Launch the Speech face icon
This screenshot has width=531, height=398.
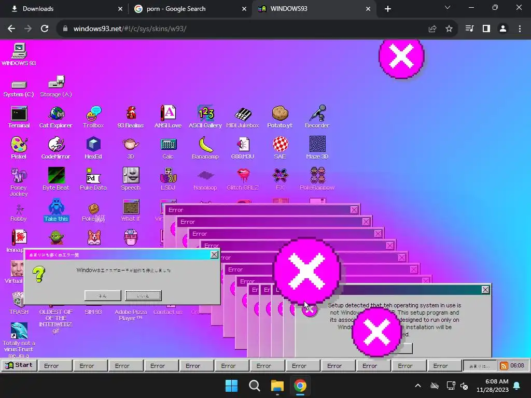131,179
